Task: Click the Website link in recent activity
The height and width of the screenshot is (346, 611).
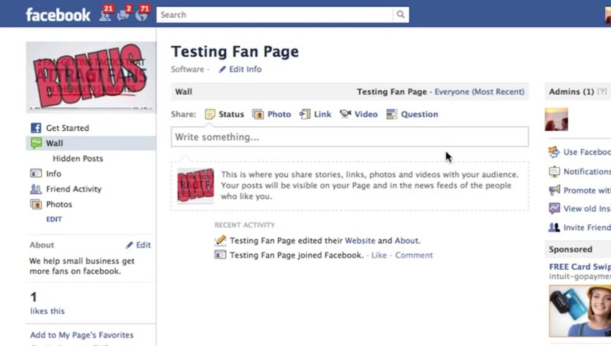Action: coord(360,241)
